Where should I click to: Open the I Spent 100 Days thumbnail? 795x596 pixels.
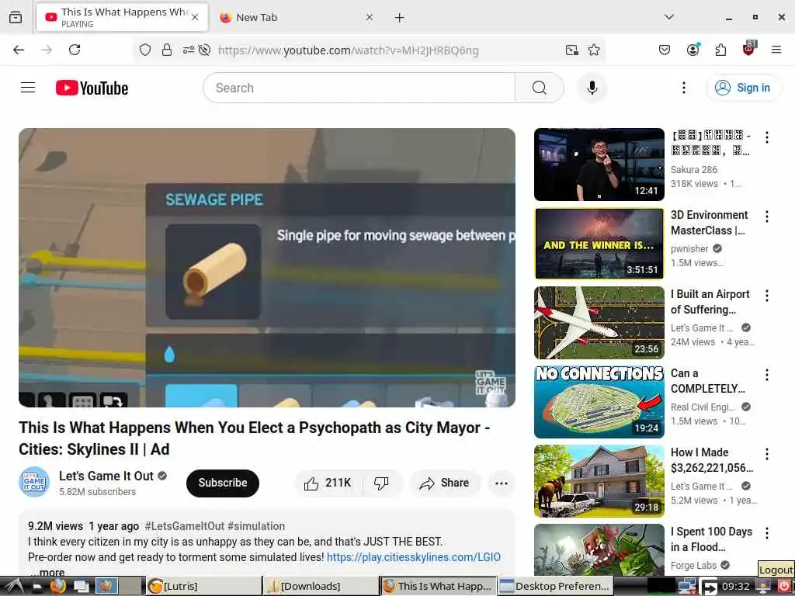pyautogui.click(x=599, y=549)
